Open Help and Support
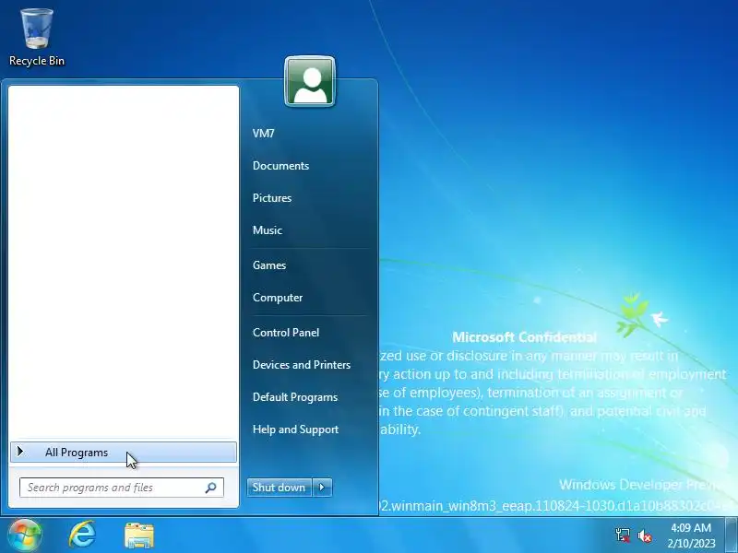738x553 pixels. tap(295, 429)
